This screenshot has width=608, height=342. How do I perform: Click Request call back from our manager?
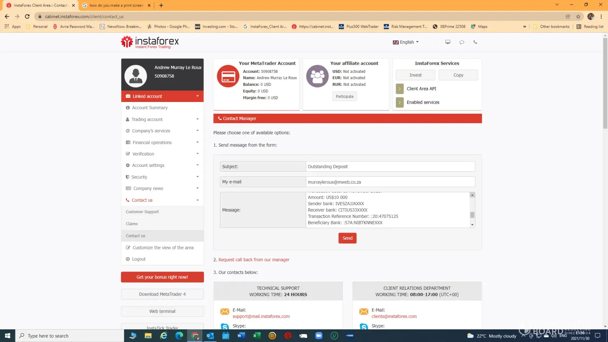[254, 260]
